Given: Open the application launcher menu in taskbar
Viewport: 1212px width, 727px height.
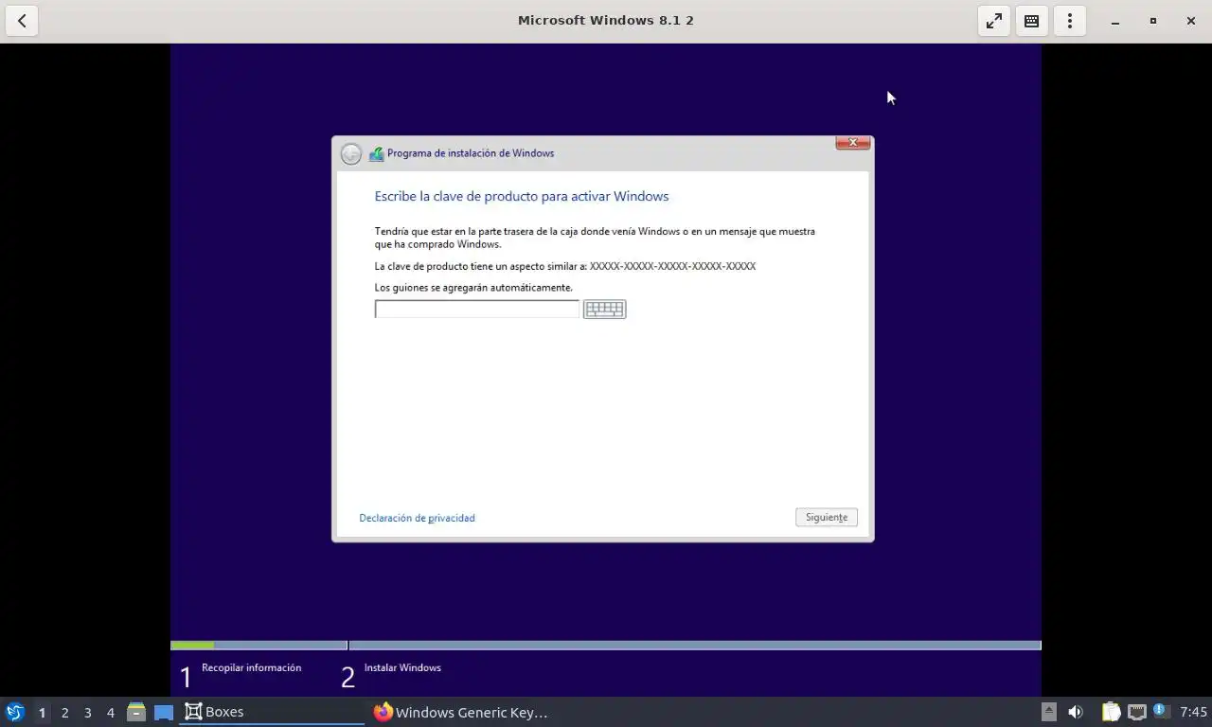Looking at the screenshot, I should (x=14, y=712).
